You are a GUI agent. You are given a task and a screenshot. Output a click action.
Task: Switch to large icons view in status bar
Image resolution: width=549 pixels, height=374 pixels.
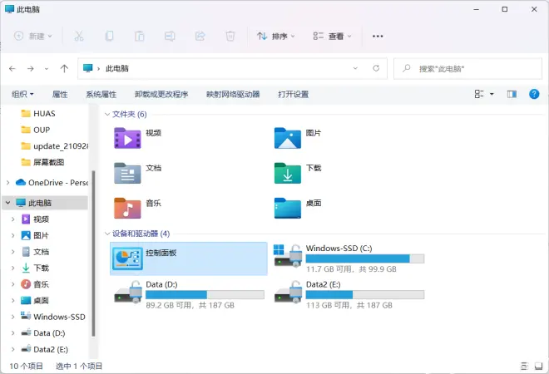pos(538,366)
